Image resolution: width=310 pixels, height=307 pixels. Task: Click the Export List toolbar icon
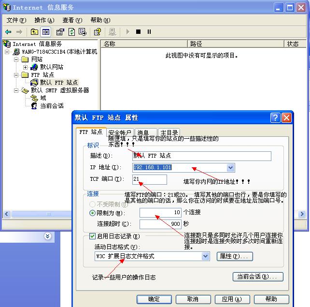point(83,32)
